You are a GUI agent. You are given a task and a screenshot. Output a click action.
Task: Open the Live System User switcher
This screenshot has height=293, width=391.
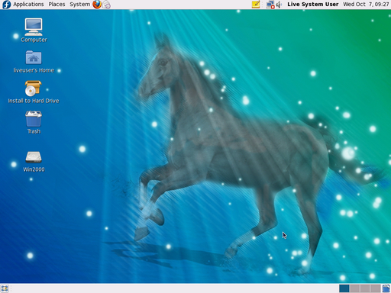313,5
